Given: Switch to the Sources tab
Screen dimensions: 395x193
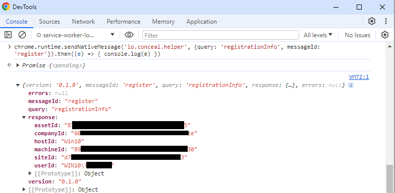Looking at the screenshot, I should 49,22.
